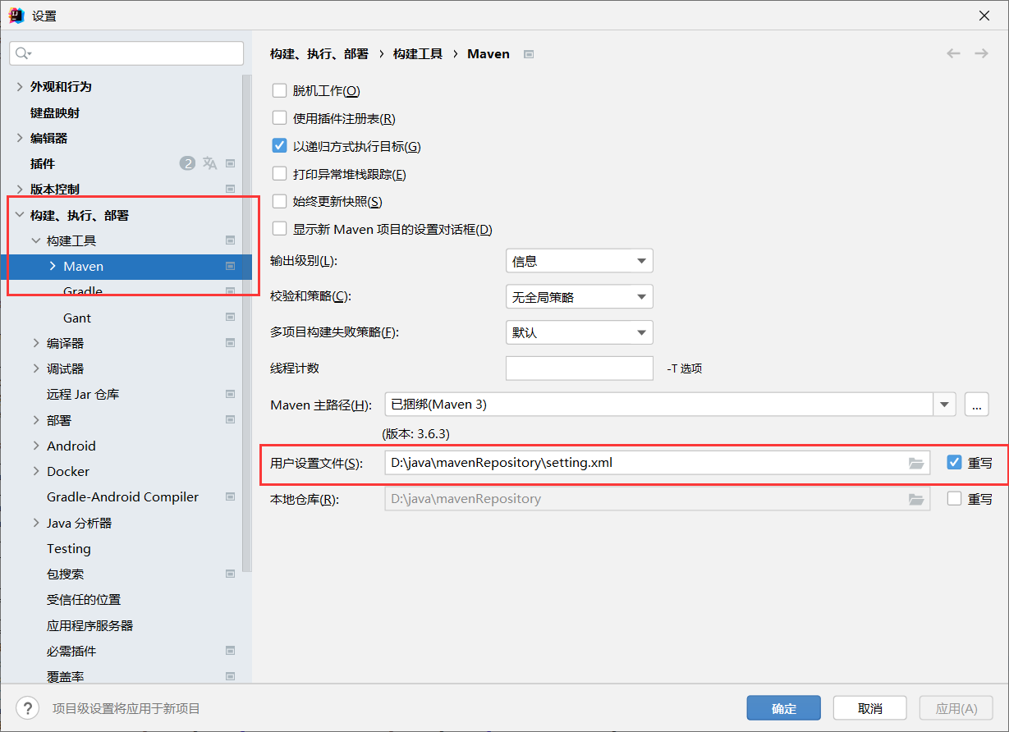Click project-level icon next to Gradle-Android Compiler
This screenshot has width=1009, height=732.
coord(231,496)
